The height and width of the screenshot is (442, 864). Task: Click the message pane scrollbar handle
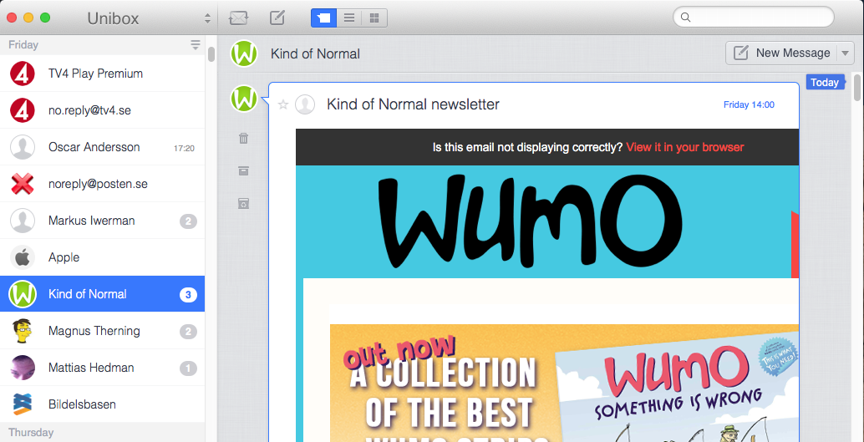(857, 88)
